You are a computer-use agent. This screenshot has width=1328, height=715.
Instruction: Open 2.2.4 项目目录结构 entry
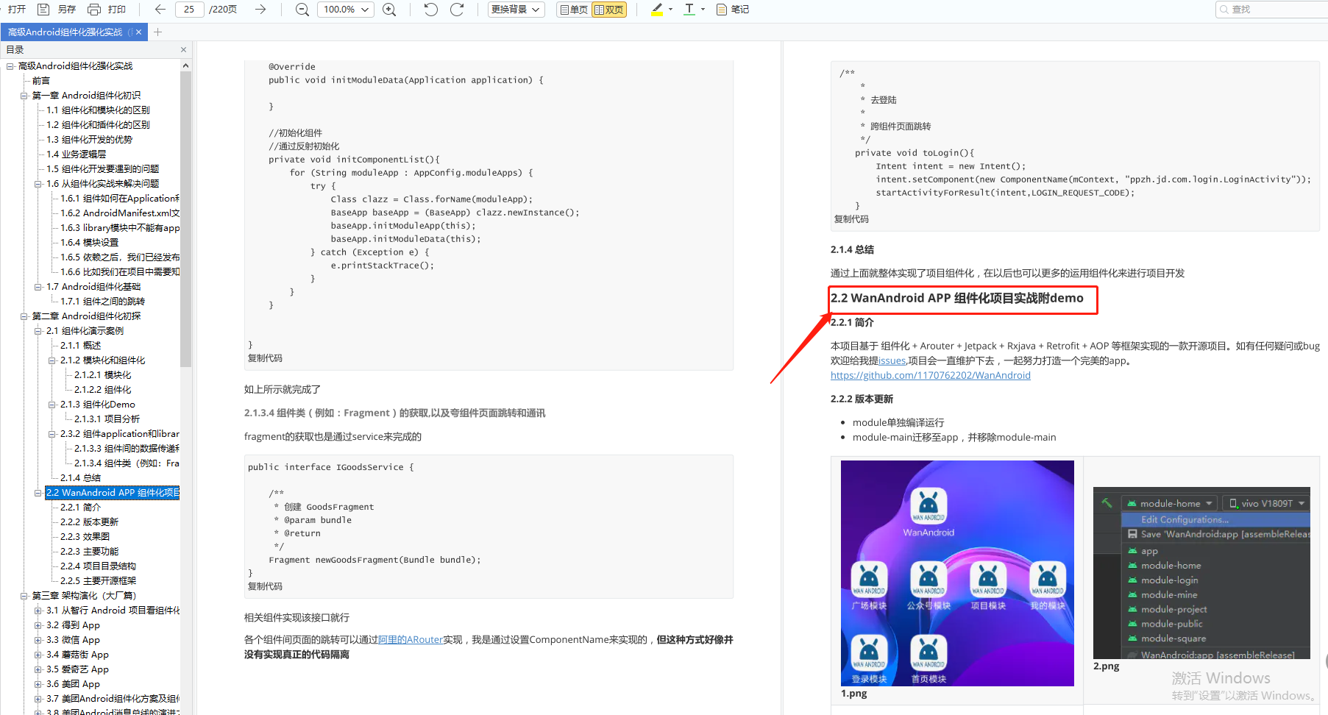click(98, 566)
